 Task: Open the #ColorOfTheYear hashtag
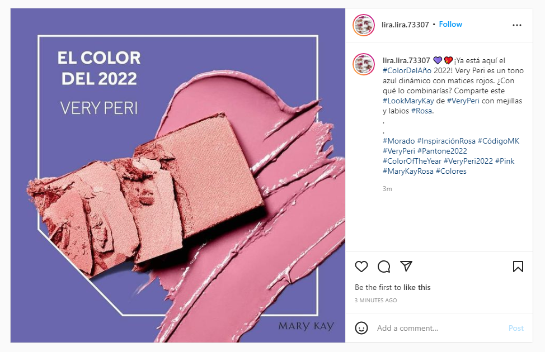pyautogui.click(x=412, y=161)
